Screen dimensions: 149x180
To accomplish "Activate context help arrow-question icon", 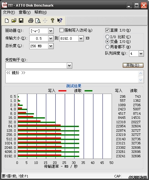I will point(60,20).
